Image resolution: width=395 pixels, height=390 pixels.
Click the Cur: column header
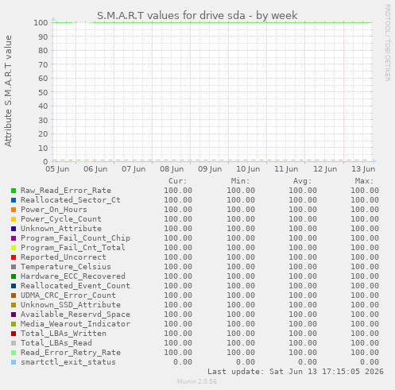click(x=178, y=181)
